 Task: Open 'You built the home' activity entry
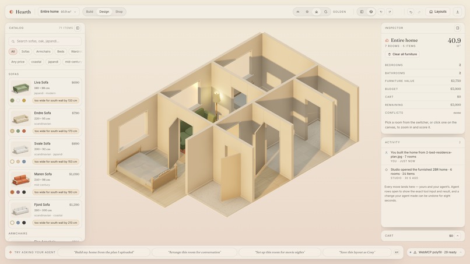[423, 156]
